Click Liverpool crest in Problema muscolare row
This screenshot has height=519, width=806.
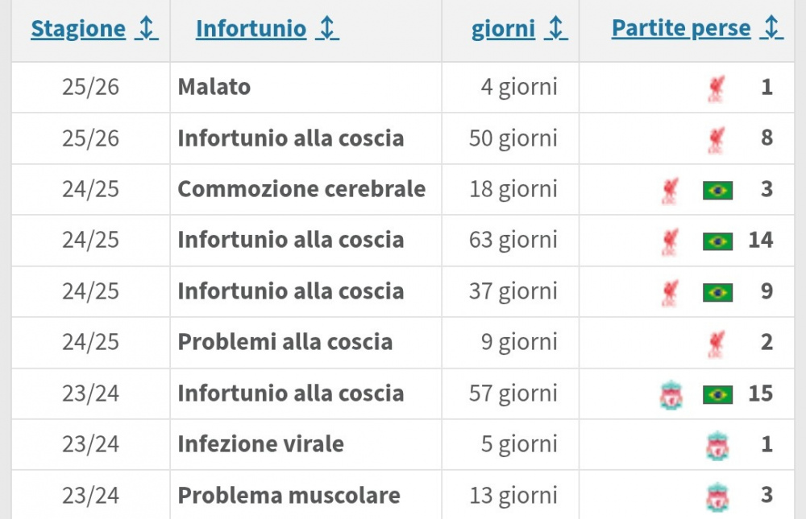[x=716, y=496]
